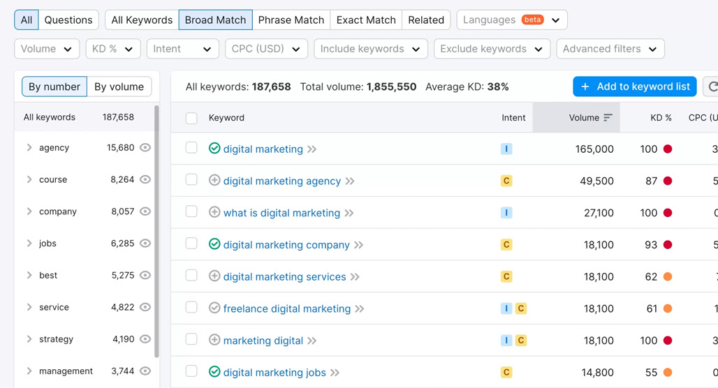Expand the 'agency' keyword group
This screenshot has height=388, width=718.
pyautogui.click(x=29, y=147)
